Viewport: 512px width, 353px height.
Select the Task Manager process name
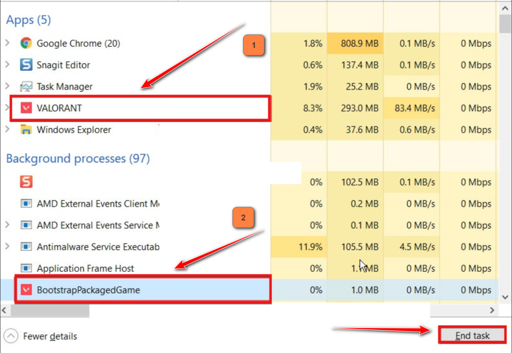[x=64, y=86]
